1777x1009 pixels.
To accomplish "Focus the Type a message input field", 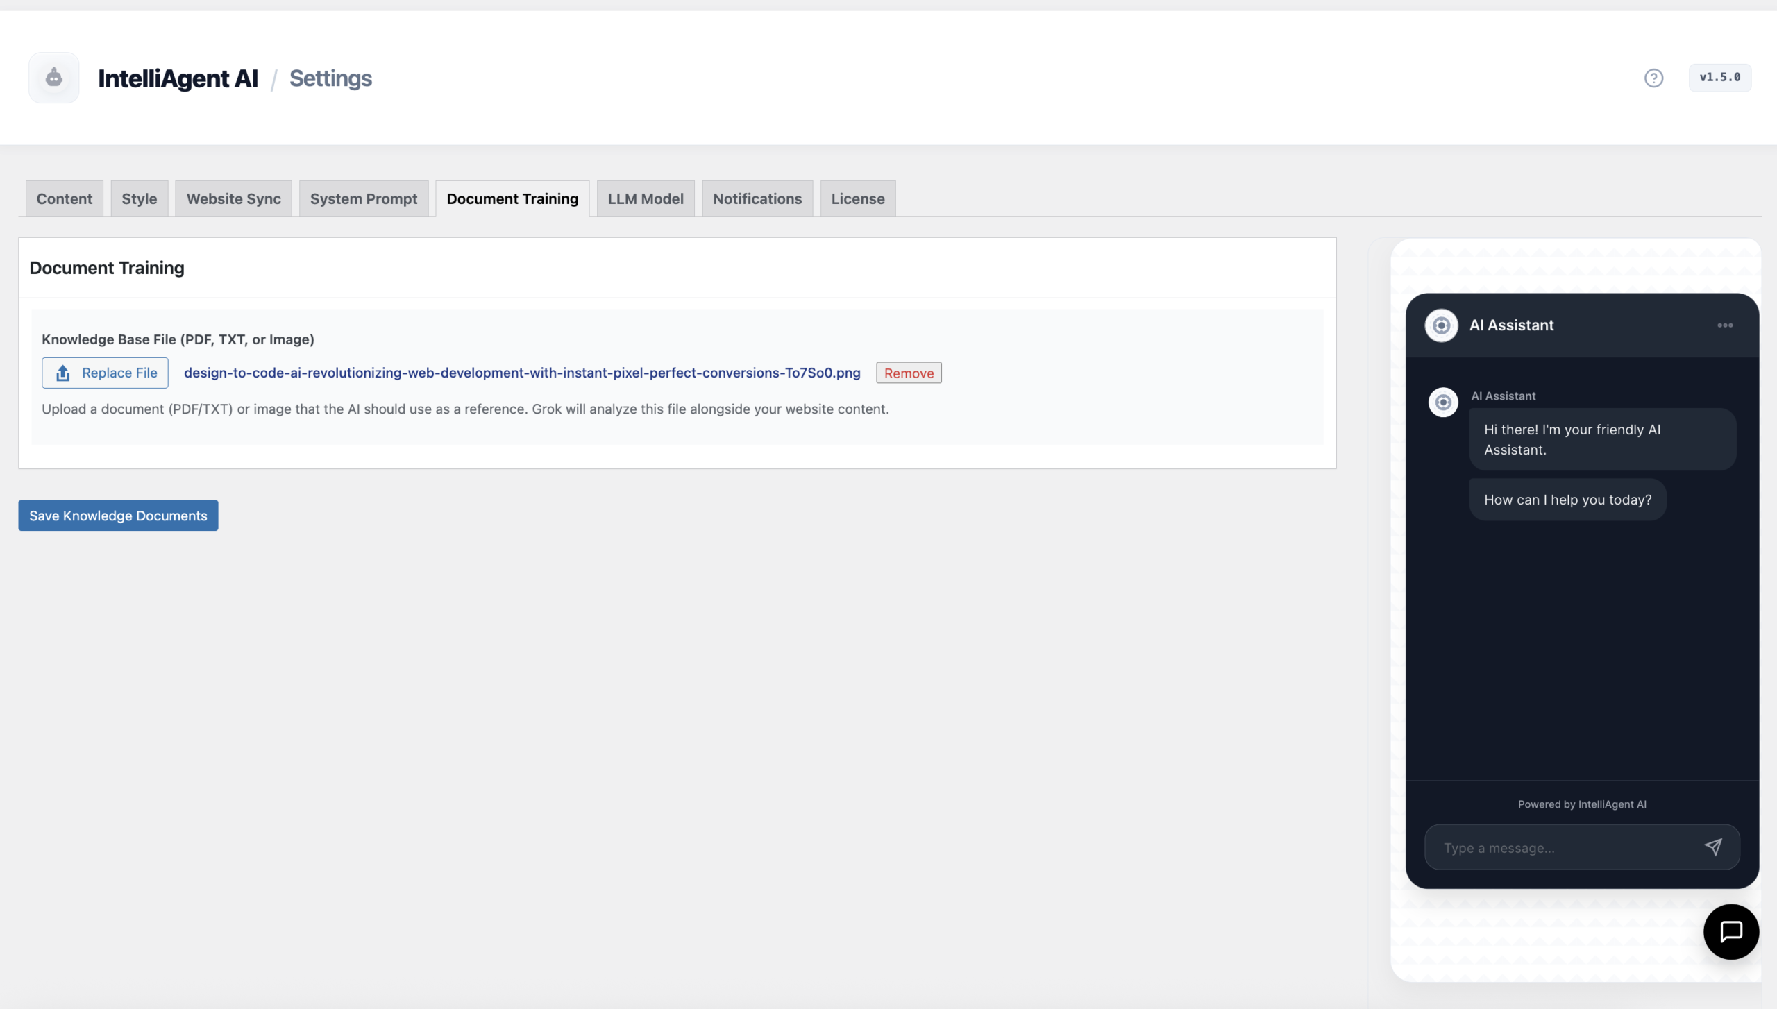I will point(1562,847).
